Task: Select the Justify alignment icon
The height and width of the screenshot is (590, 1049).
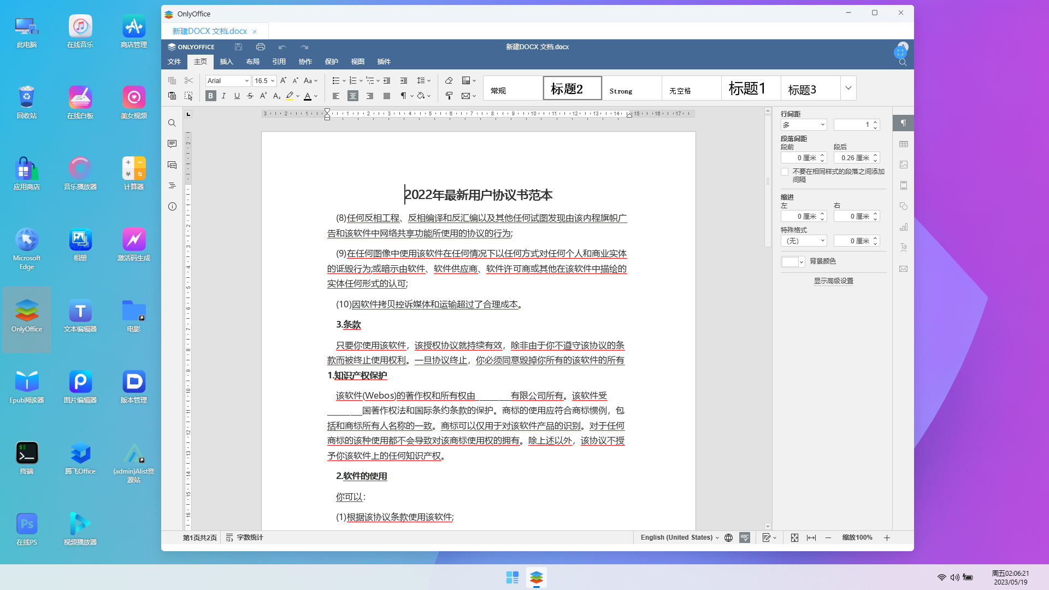Action: coord(387,96)
